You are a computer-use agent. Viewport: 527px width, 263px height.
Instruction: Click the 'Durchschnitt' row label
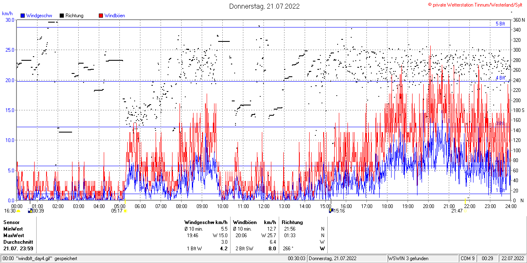pyautogui.click(x=18, y=242)
